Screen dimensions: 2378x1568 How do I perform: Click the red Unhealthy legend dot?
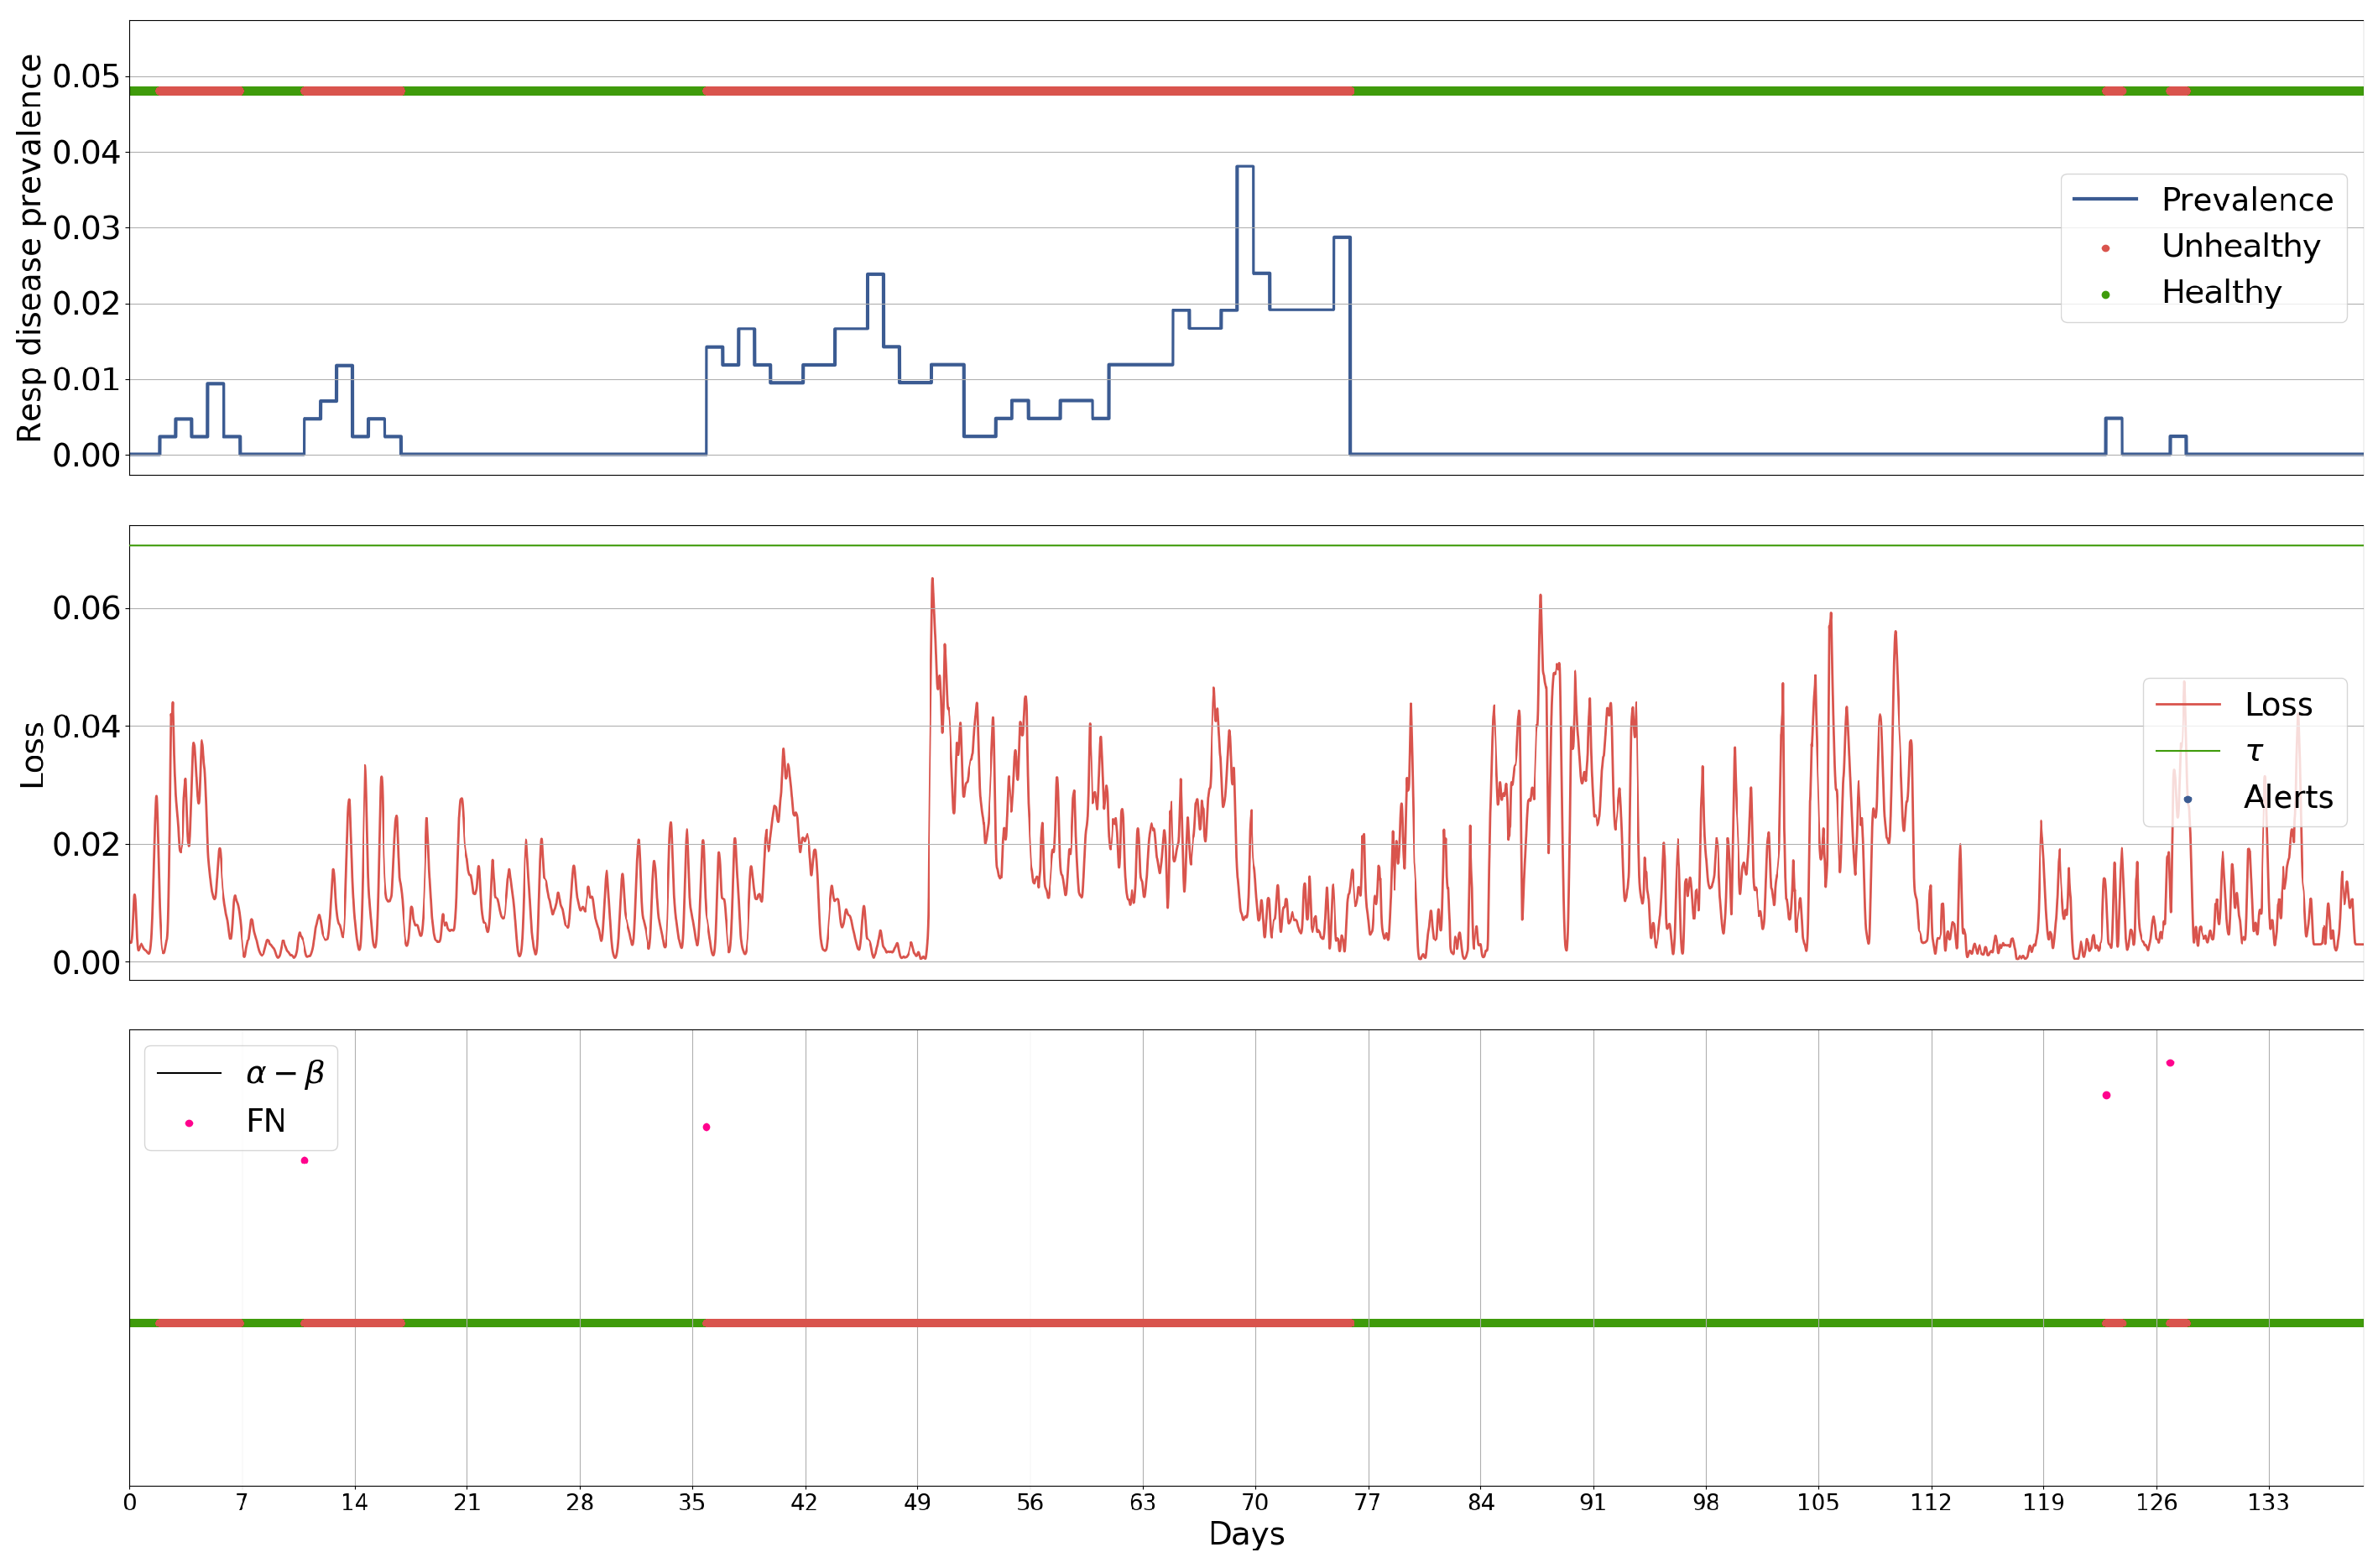click(2105, 248)
